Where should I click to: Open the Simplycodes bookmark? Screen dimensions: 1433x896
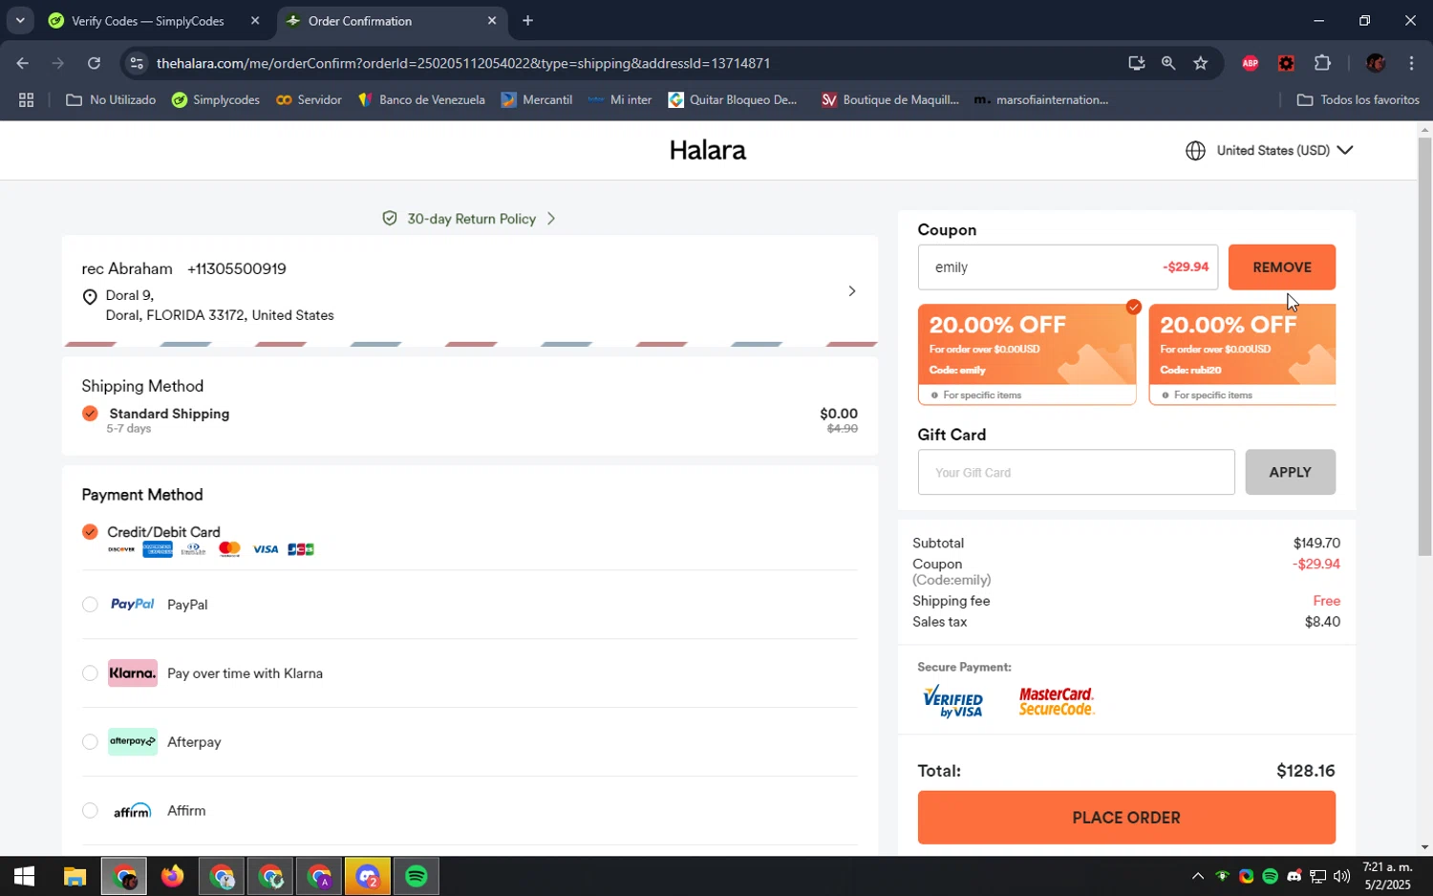coord(216,99)
